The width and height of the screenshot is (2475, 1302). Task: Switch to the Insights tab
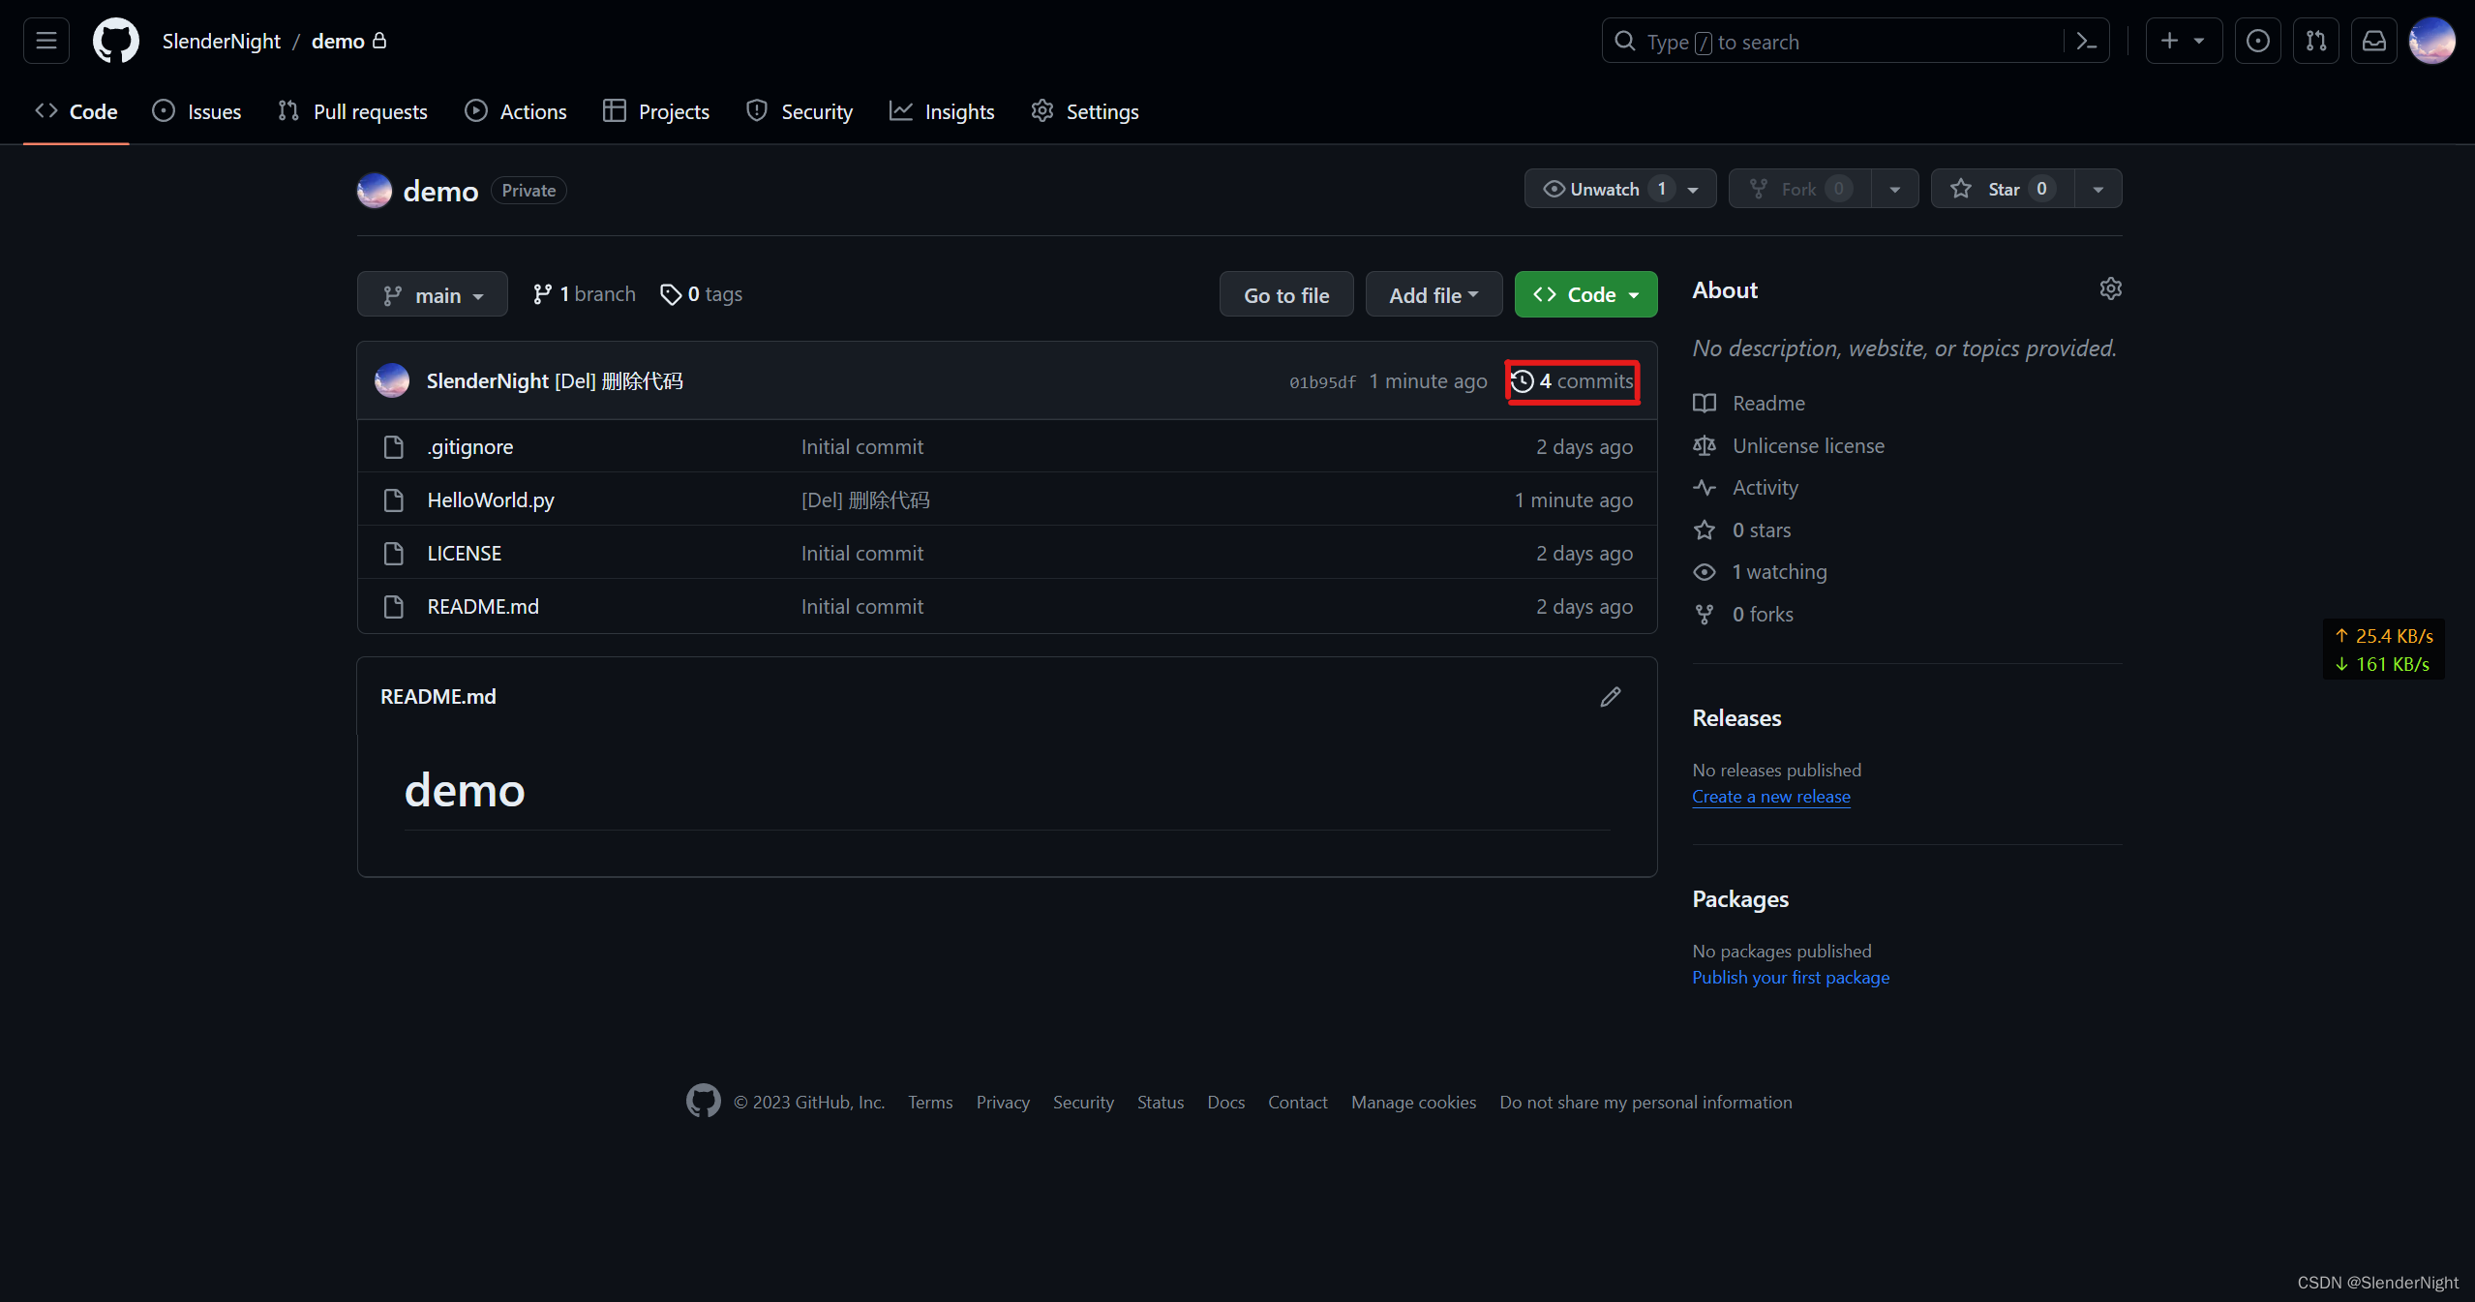[942, 111]
